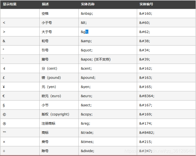Click the 小于号 description
Image resolution: width=196 pixels, height=156 pixels.
tap(47, 23)
